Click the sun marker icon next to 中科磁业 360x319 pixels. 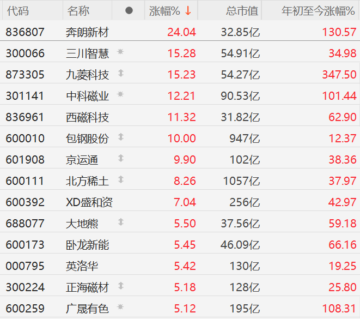[x=120, y=94]
